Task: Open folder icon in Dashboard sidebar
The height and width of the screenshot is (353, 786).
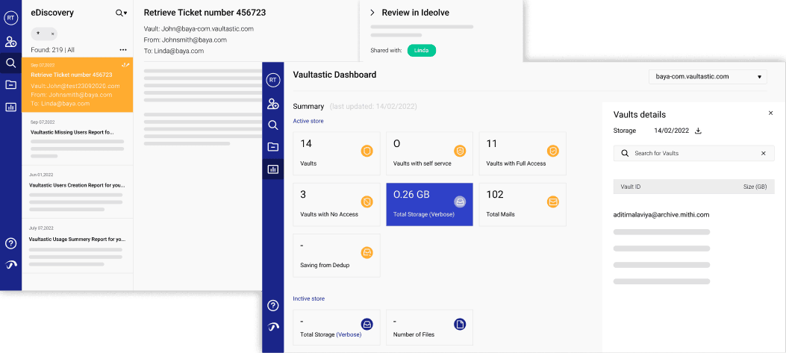Action: [272, 147]
